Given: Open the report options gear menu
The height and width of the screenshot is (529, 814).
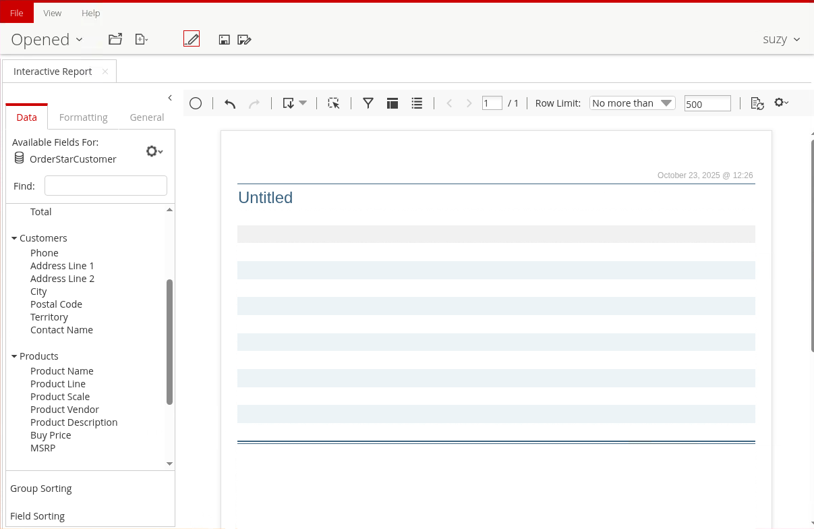Looking at the screenshot, I should [781, 103].
